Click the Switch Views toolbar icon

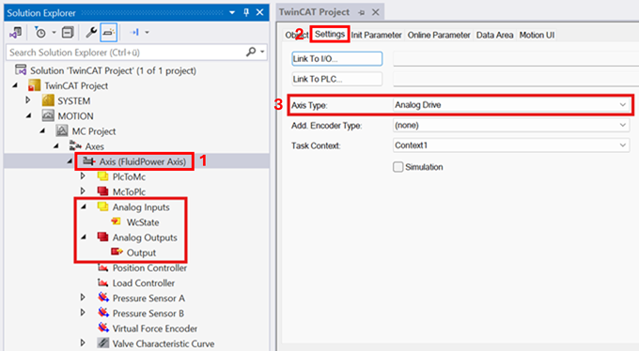(15, 33)
